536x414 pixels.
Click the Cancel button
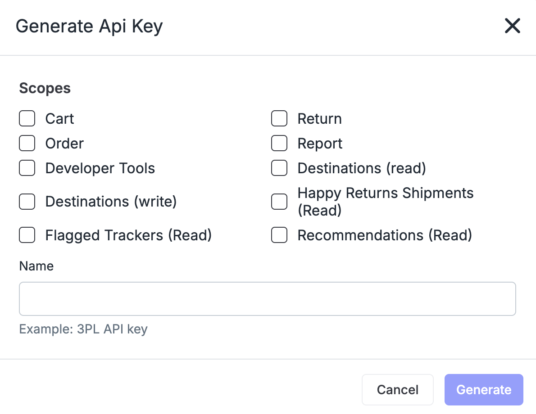398,390
